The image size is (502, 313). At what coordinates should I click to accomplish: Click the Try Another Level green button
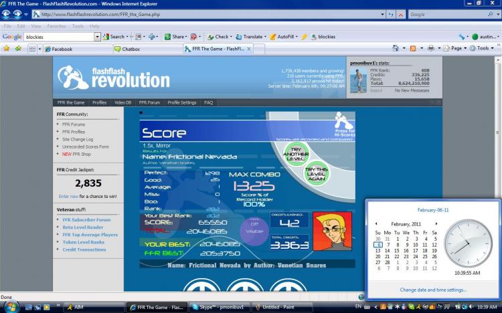[296, 154]
